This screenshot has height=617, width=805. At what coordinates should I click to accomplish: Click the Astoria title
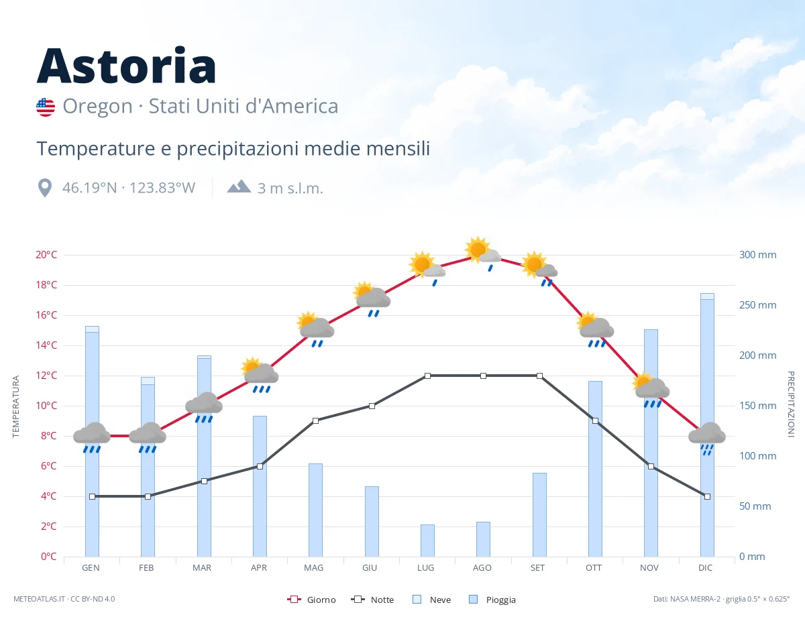click(127, 66)
